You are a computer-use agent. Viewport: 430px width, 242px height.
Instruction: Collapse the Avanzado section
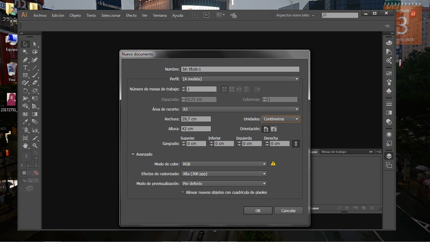click(x=133, y=154)
